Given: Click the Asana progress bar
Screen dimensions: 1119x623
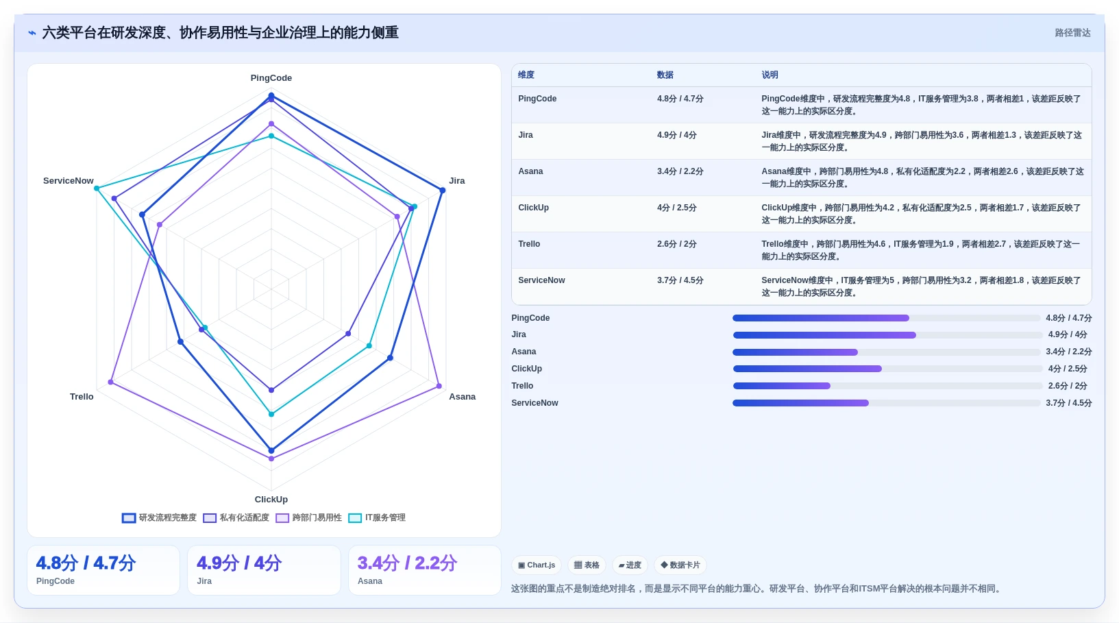Looking at the screenshot, I should coord(886,352).
